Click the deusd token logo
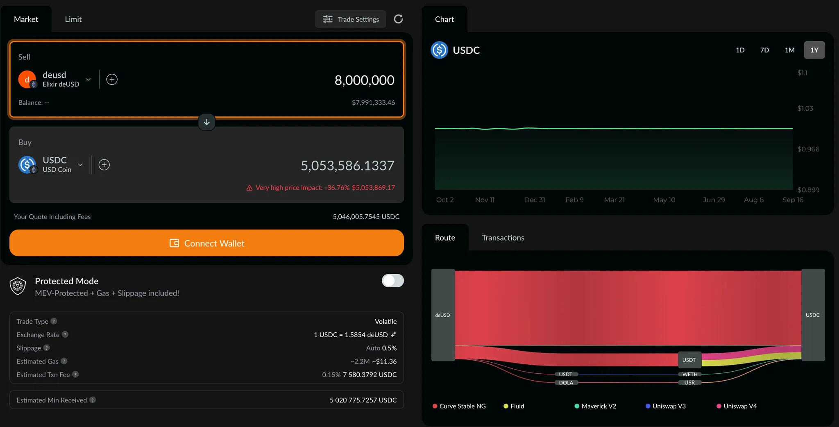This screenshot has width=839, height=427. click(27, 79)
